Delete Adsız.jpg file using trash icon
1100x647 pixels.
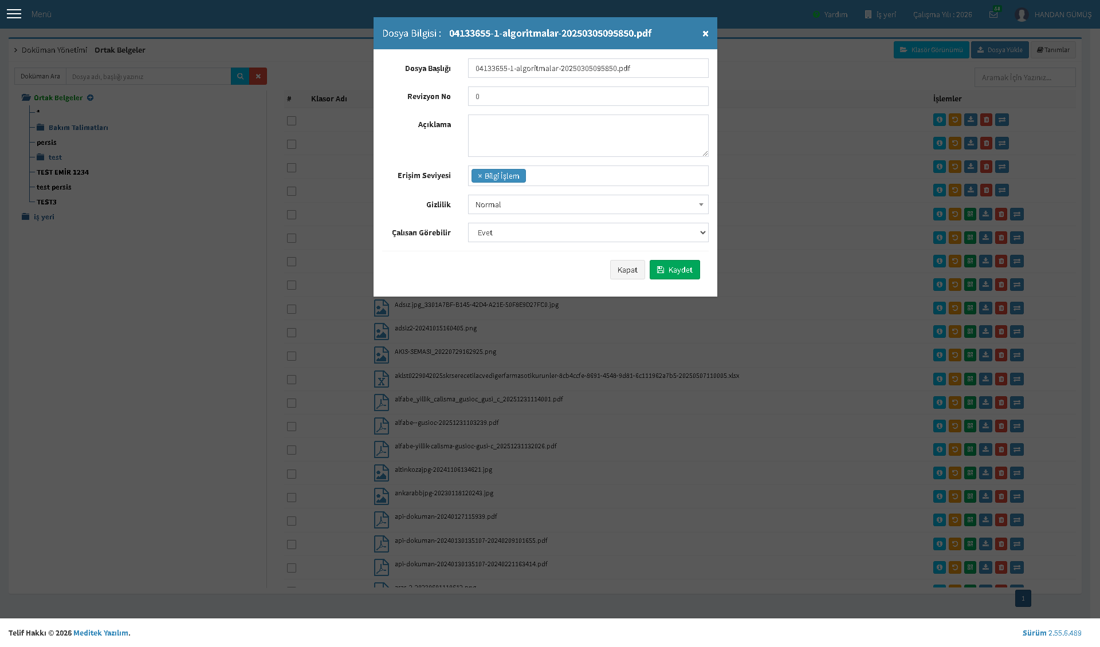[x=1001, y=308]
